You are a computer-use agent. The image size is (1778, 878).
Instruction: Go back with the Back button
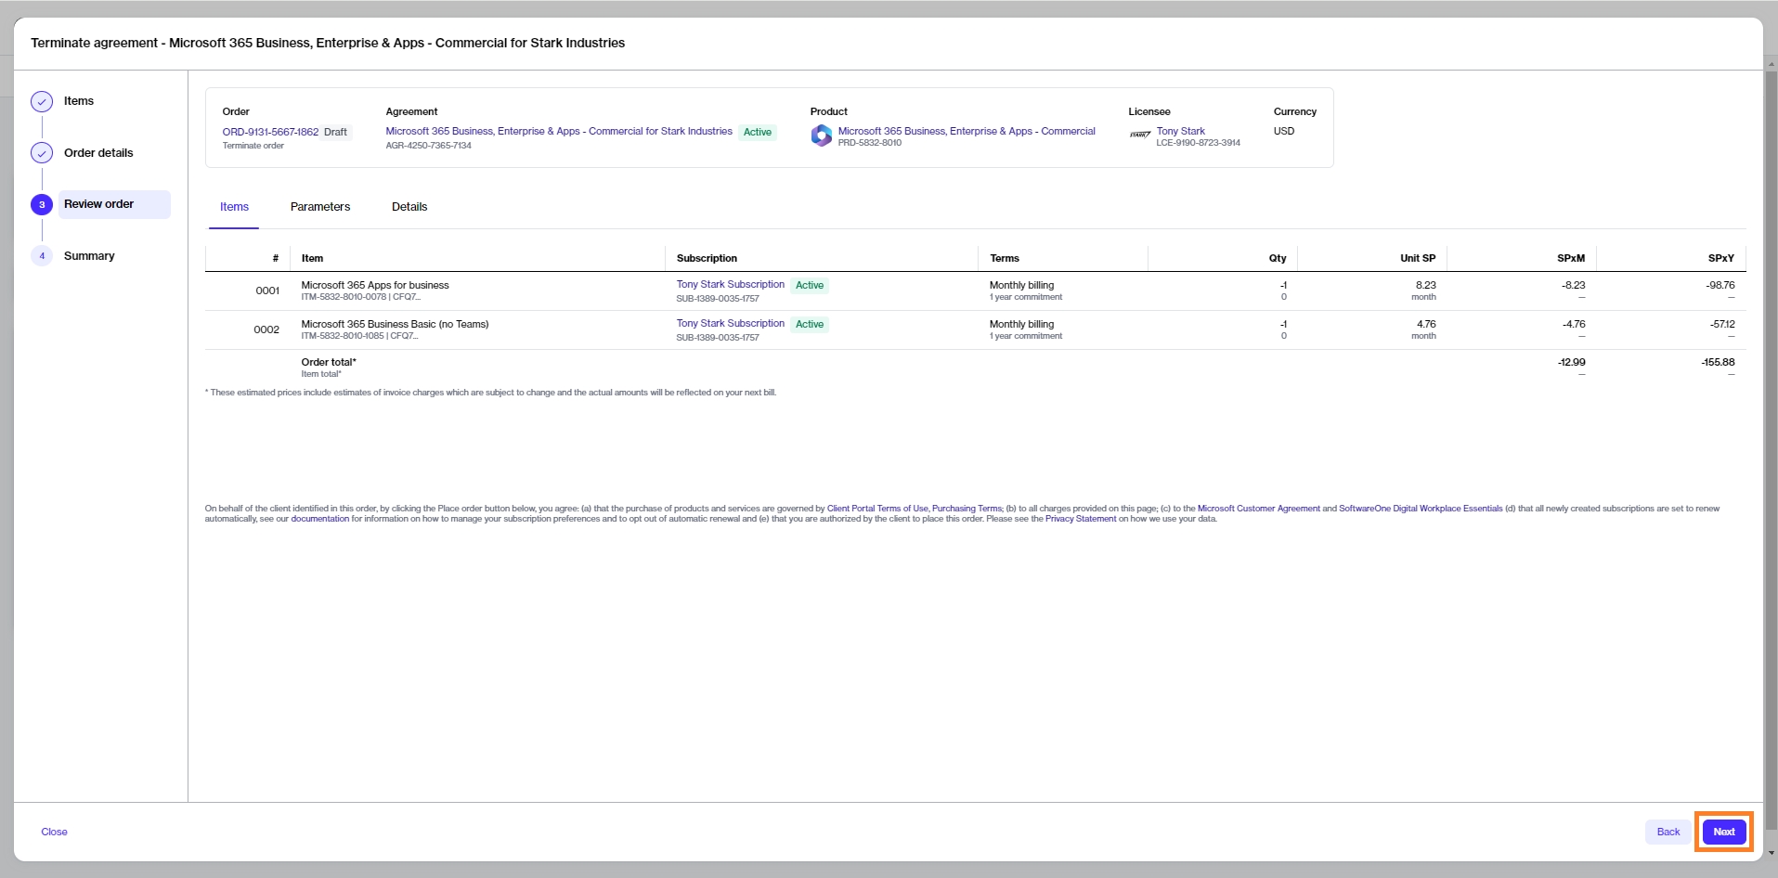point(1668,832)
